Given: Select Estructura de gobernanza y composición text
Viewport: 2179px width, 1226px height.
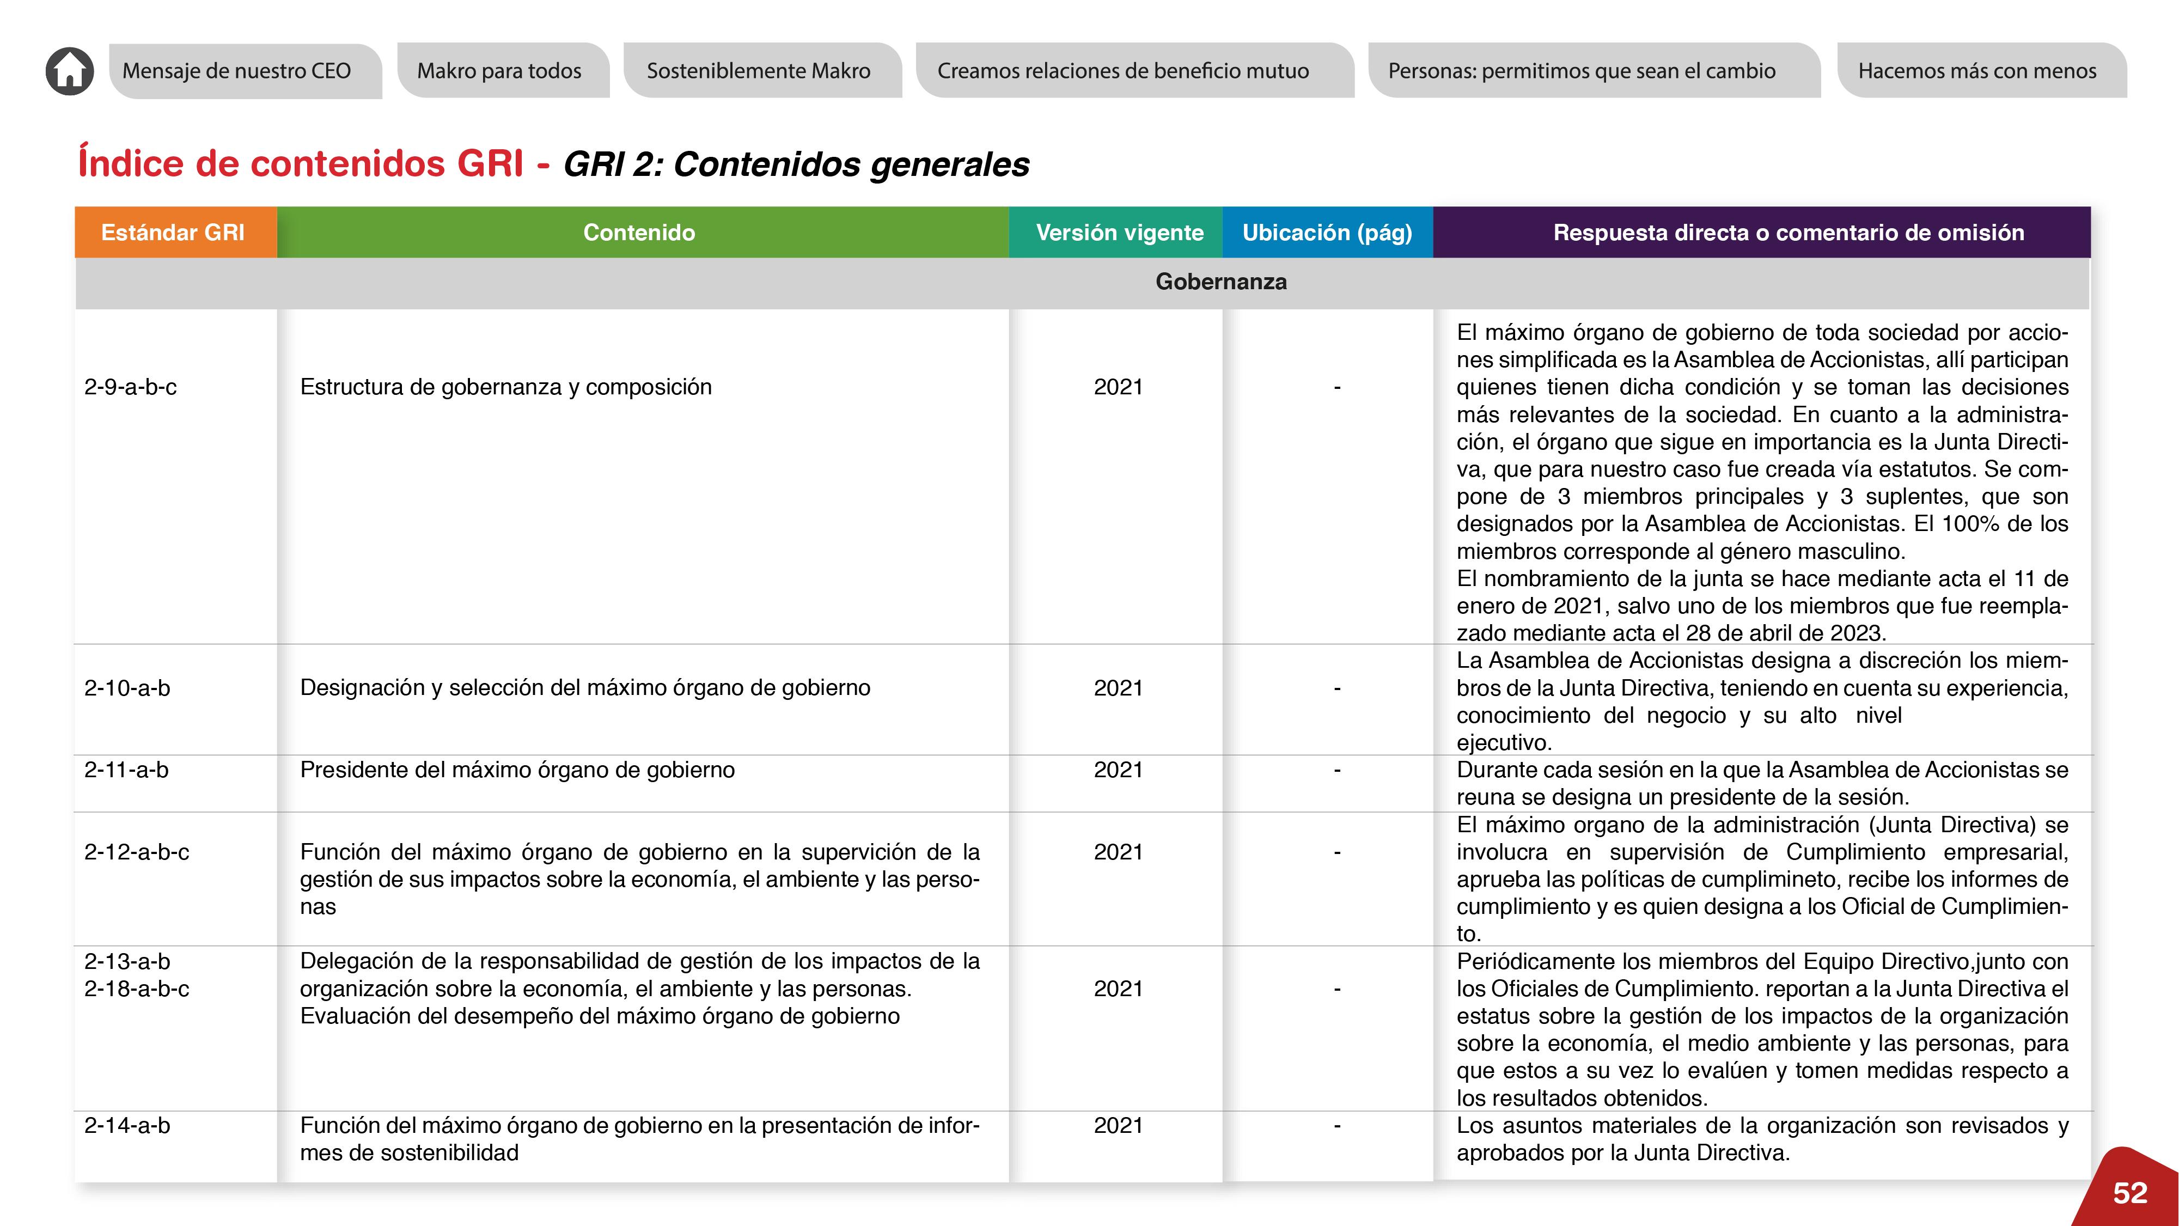Looking at the screenshot, I should click(x=506, y=387).
